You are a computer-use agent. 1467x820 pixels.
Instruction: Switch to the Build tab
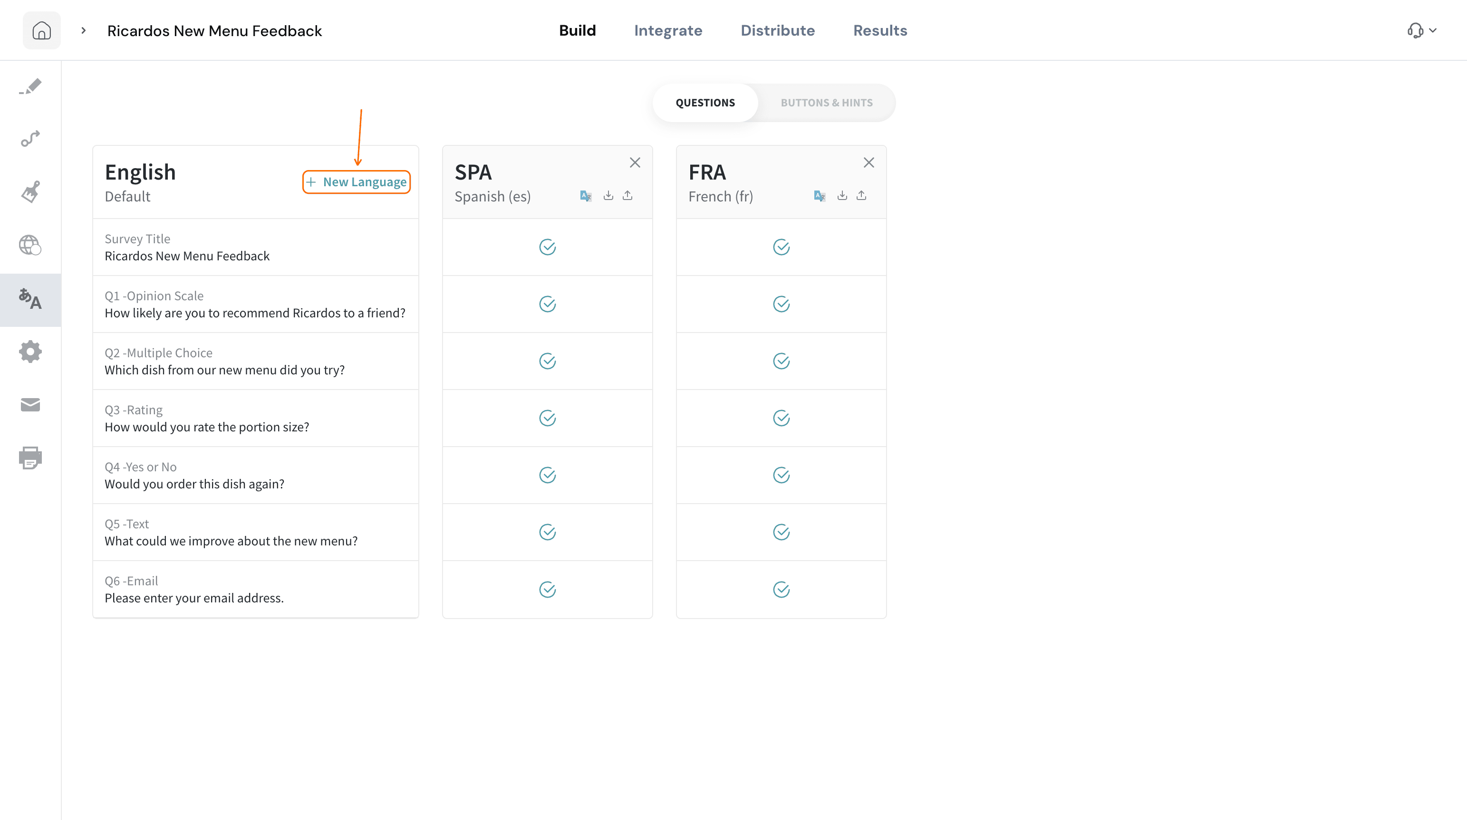click(x=578, y=30)
